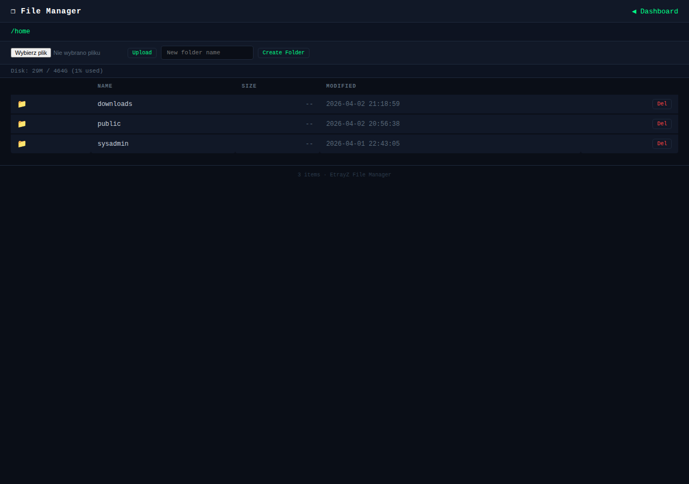This screenshot has height=484, width=689.
Task: Click the public folder icon
Action: click(22, 124)
